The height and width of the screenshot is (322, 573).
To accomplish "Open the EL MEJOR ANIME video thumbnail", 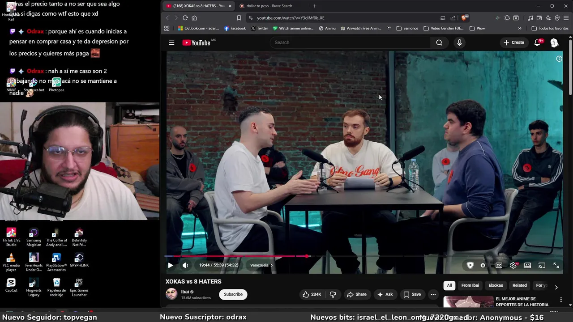I will [x=468, y=302].
